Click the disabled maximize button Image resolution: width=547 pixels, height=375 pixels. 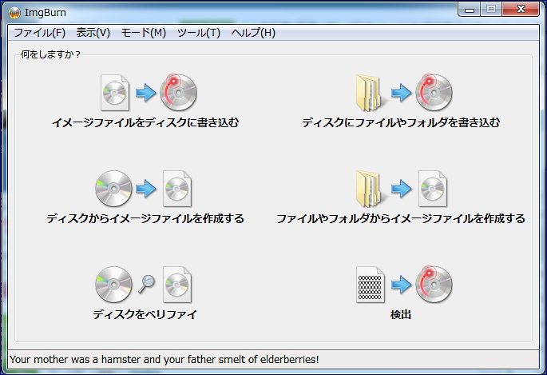click(x=491, y=10)
